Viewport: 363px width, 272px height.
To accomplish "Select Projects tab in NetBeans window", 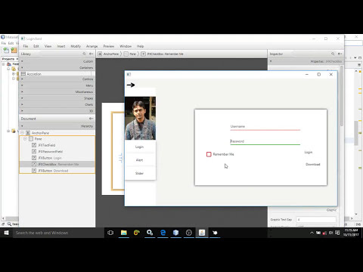I will (x=8, y=59).
